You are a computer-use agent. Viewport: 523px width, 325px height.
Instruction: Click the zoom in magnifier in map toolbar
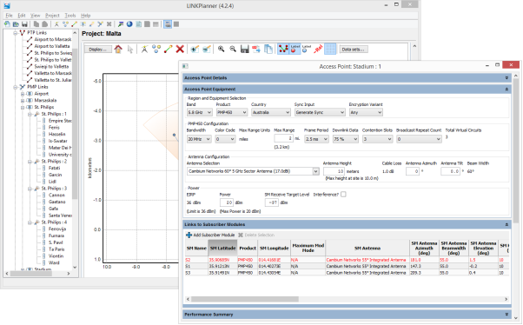pyautogui.click(x=221, y=49)
